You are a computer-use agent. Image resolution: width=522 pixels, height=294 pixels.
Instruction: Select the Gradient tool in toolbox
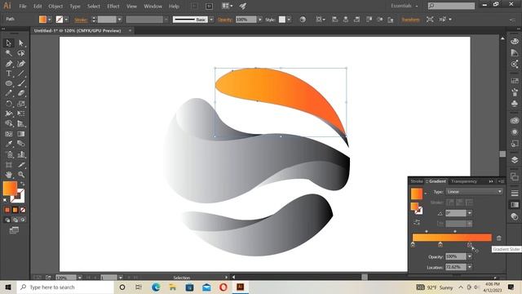click(21, 134)
